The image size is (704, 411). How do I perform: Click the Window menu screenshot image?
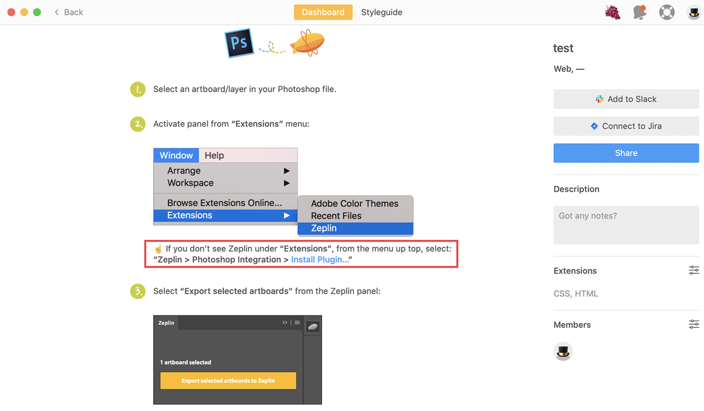coord(284,192)
